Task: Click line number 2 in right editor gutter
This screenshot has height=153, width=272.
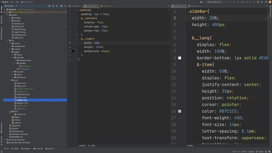Action: (175, 18)
